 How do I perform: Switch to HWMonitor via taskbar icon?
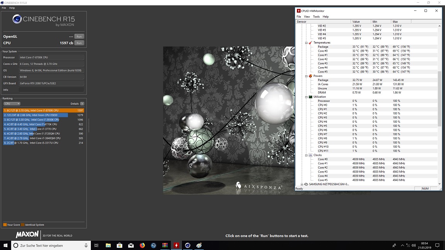coord(176,245)
